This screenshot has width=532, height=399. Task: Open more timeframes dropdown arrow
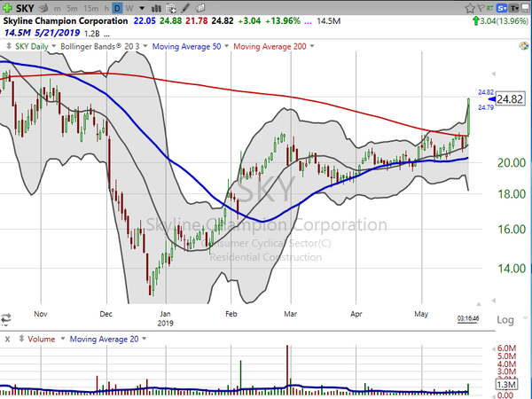pos(142,9)
